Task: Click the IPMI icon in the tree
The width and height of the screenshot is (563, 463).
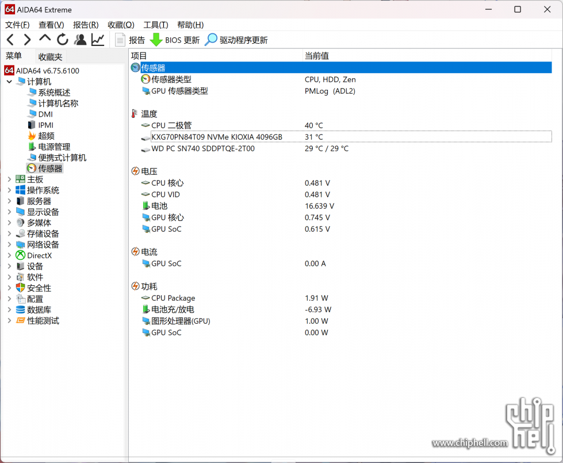Action: pos(32,125)
